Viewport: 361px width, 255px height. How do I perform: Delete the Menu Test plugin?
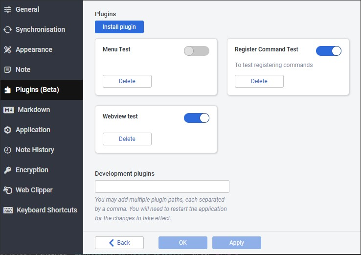pos(127,81)
